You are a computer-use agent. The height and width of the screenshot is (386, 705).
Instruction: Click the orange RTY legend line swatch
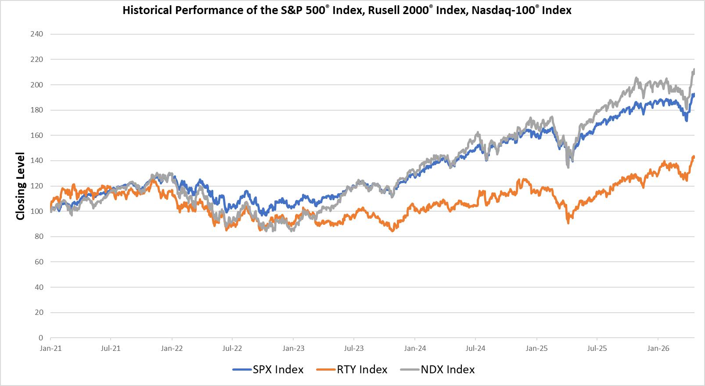pyautogui.click(x=326, y=370)
